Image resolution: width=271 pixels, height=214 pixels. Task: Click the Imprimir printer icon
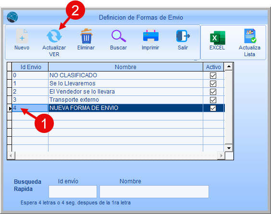[x=151, y=36]
